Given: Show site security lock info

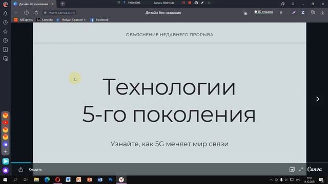Looking at the screenshot, I should coord(45,12).
